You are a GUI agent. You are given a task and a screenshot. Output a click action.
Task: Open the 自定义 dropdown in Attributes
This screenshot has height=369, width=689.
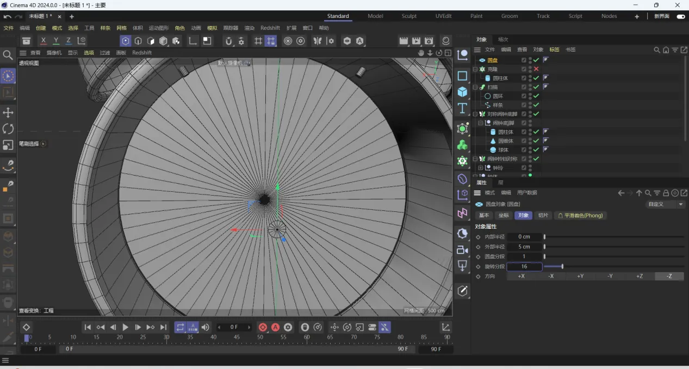tap(665, 204)
